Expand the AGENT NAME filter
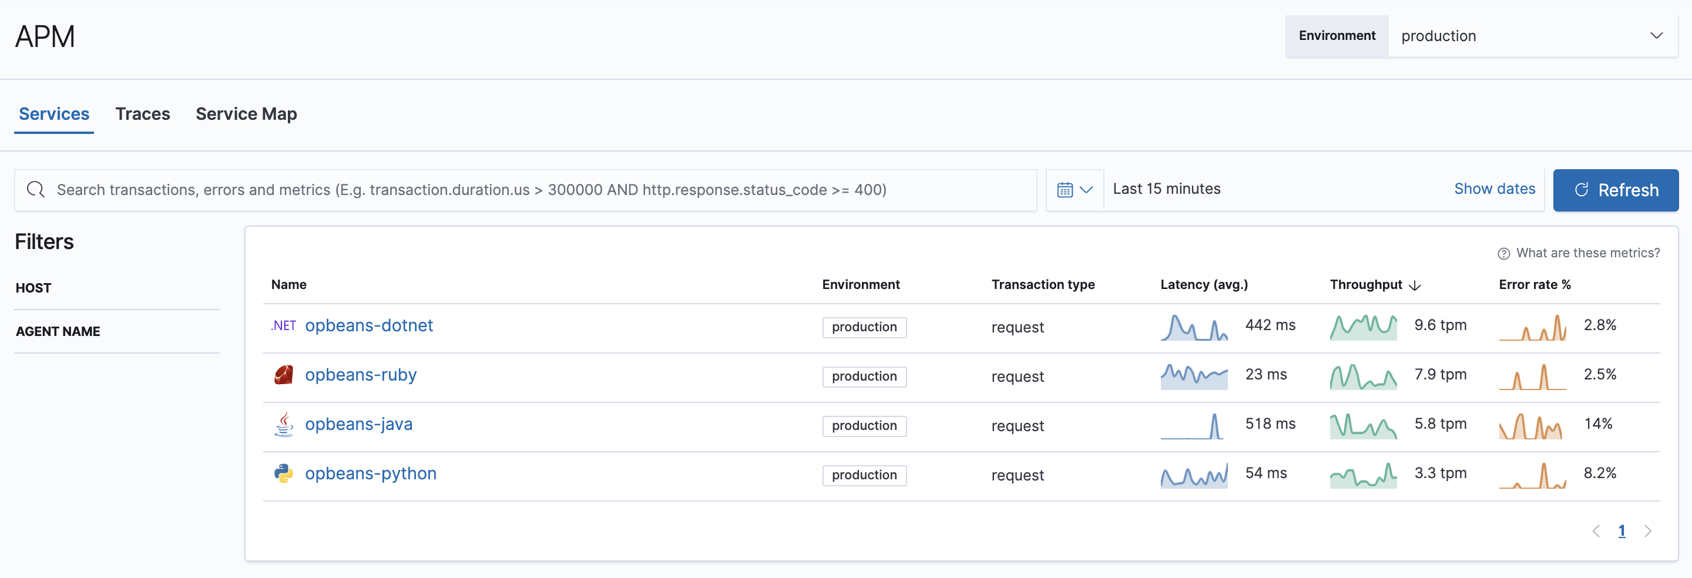 58,332
